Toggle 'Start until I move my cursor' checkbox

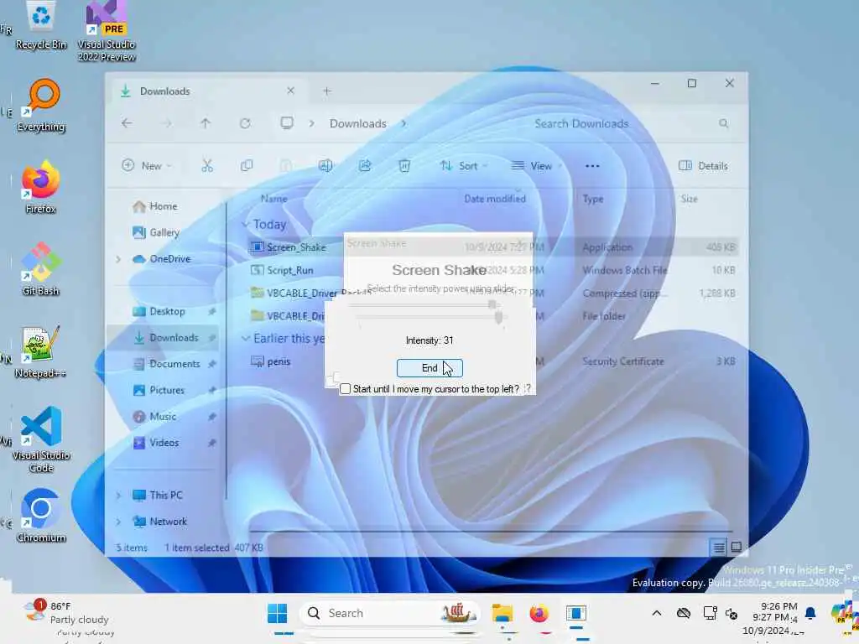point(345,389)
